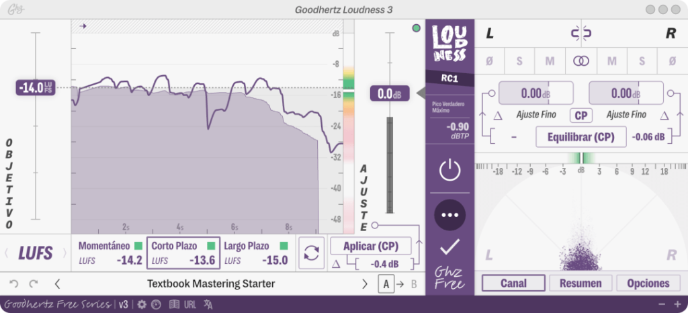The width and height of the screenshot is (688, 313).
Task: Click the -0.90 dBTP true peak readout
Action: pyautogui.click(x=458, y=130)
